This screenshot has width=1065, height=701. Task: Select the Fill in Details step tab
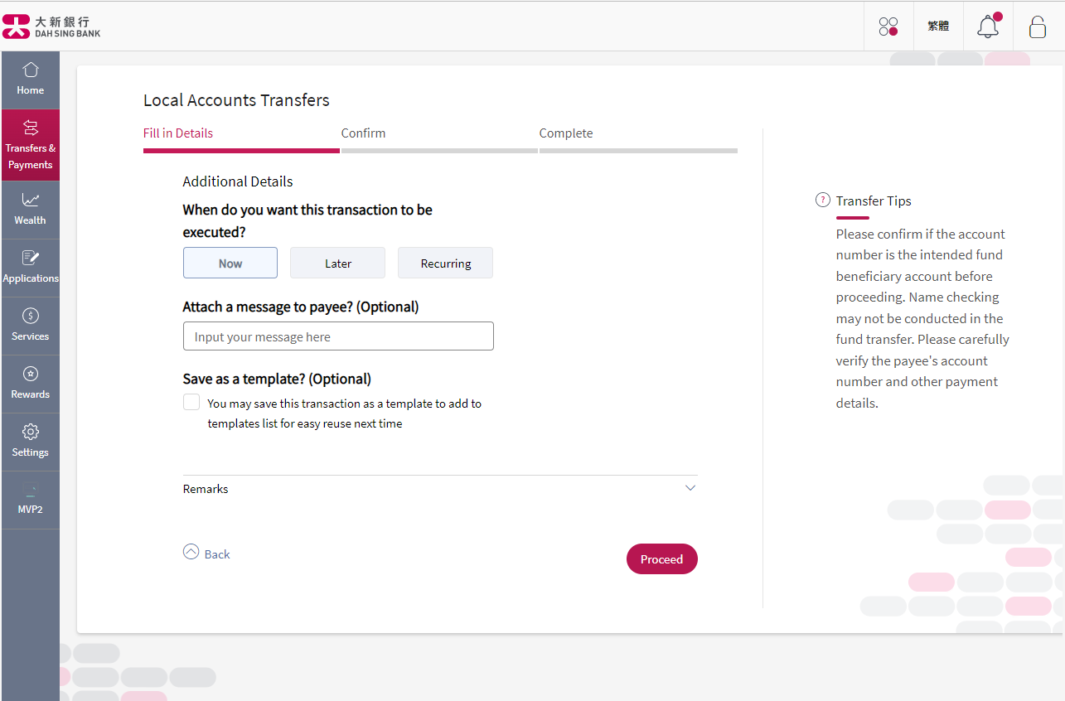pos(178,133)
